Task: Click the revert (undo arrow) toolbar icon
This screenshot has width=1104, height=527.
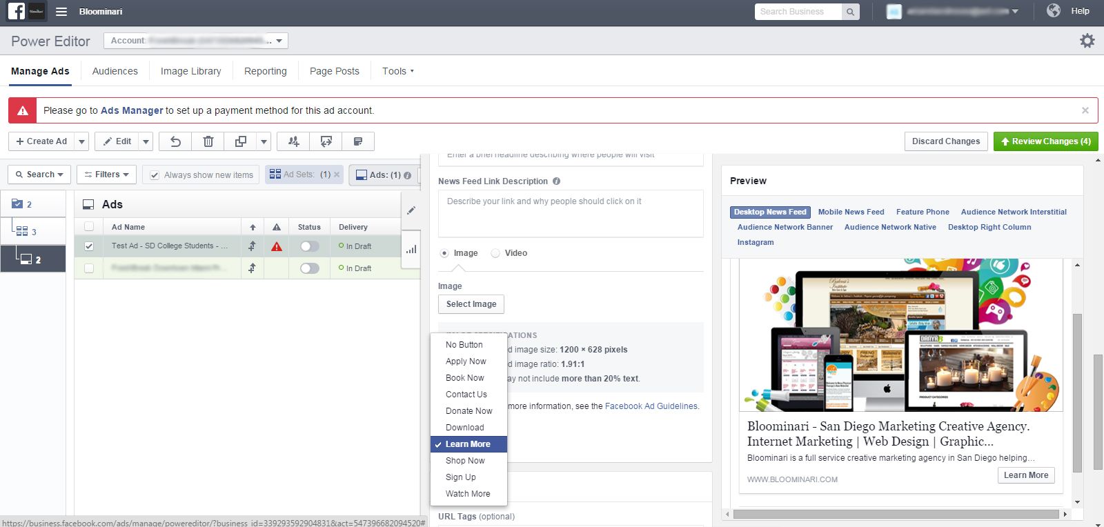Action: [175, 141]
